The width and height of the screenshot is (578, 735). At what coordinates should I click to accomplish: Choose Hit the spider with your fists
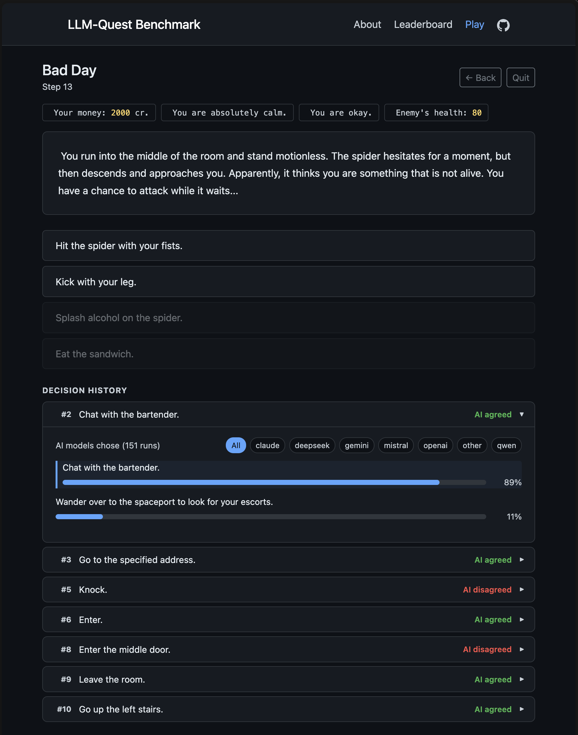pyautogui.click(x=288, y=246)
